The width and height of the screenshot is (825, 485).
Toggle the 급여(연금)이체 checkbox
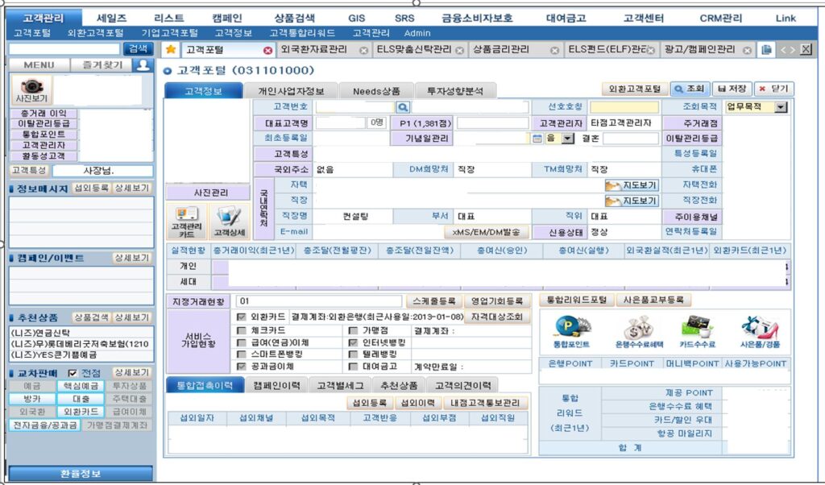click(x=242, y=342)
